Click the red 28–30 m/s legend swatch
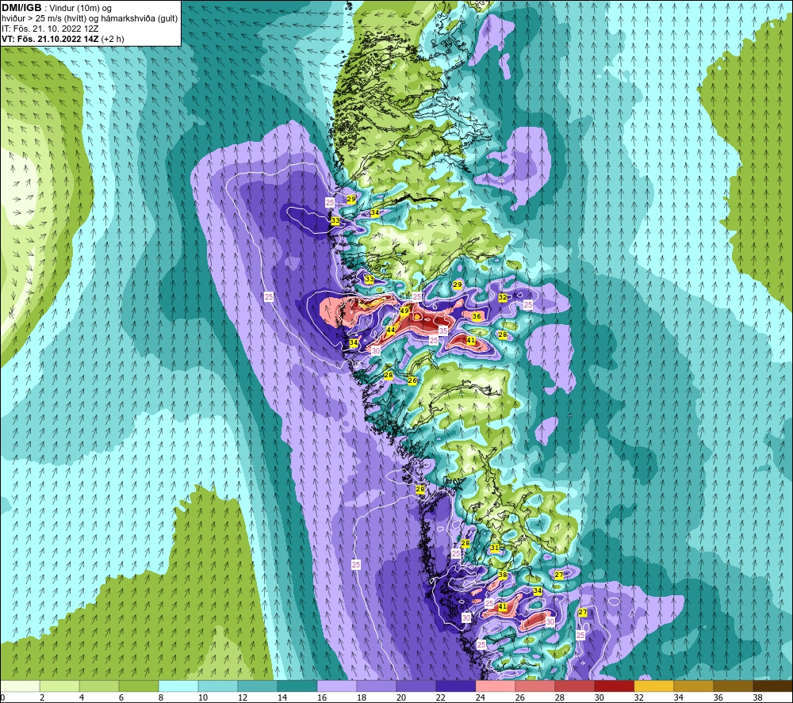The image size is (793, 703). point(574,686)
